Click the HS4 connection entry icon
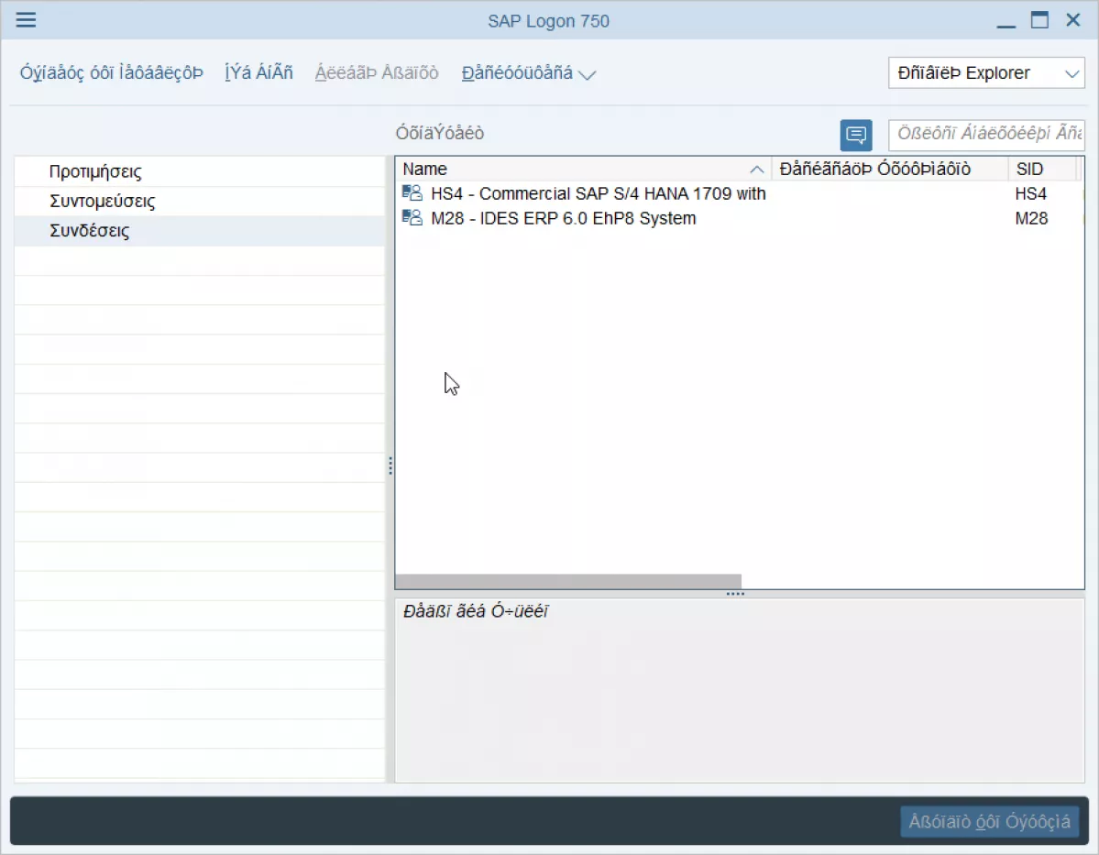The height and width of the screenshot is (855, 1099). (412, 193)
